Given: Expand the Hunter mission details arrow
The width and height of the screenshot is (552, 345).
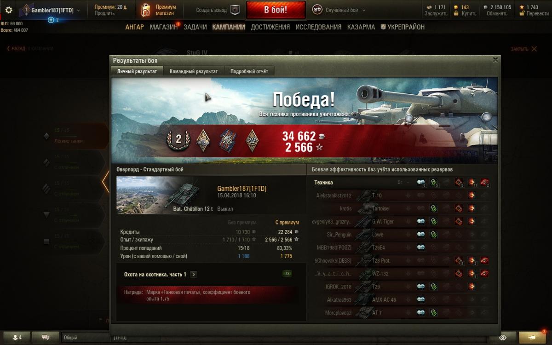Looking at the screenshot, I should pos(194,274).
